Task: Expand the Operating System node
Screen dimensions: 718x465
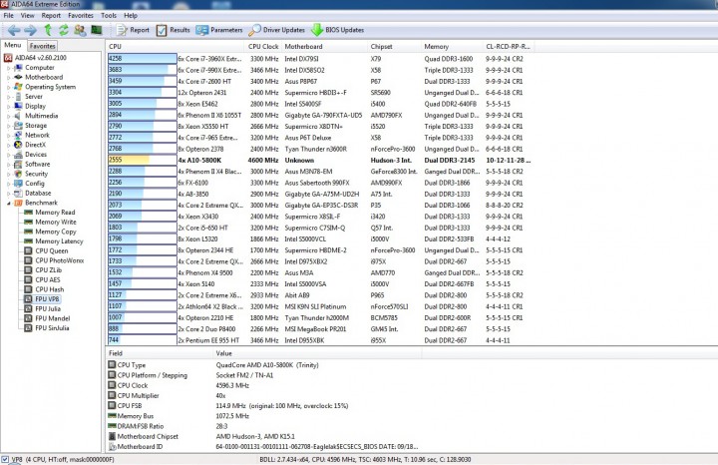Action: point(8,87)
